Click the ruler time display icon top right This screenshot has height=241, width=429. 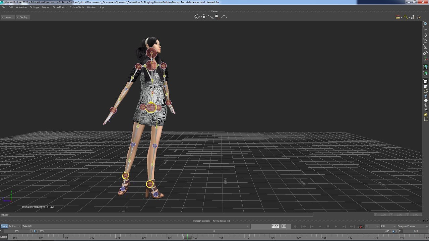click(398, 17)
